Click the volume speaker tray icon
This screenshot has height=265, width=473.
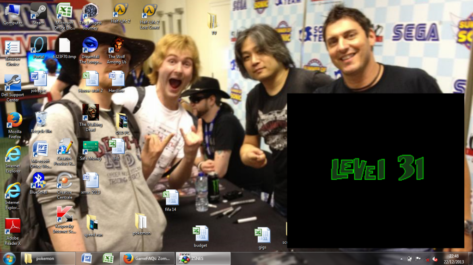pos(435,259)
